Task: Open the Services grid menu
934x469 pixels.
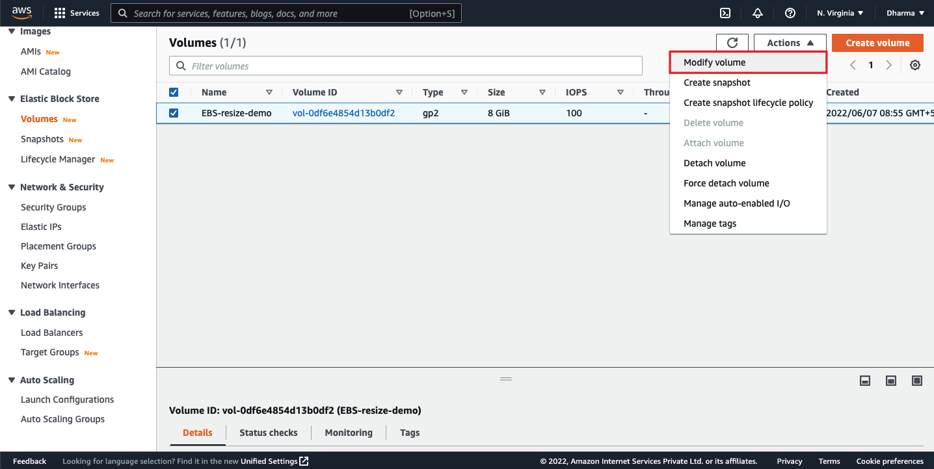Action: [x=77, y=13]
